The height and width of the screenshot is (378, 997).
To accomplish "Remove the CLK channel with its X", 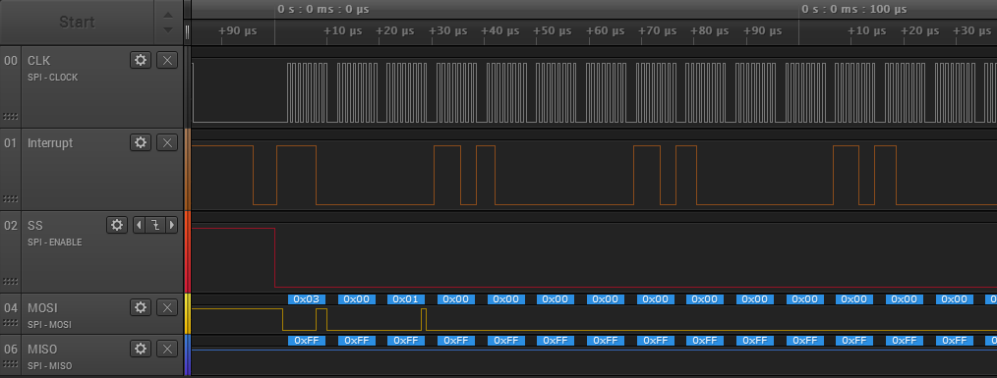I will pos(167,60).
